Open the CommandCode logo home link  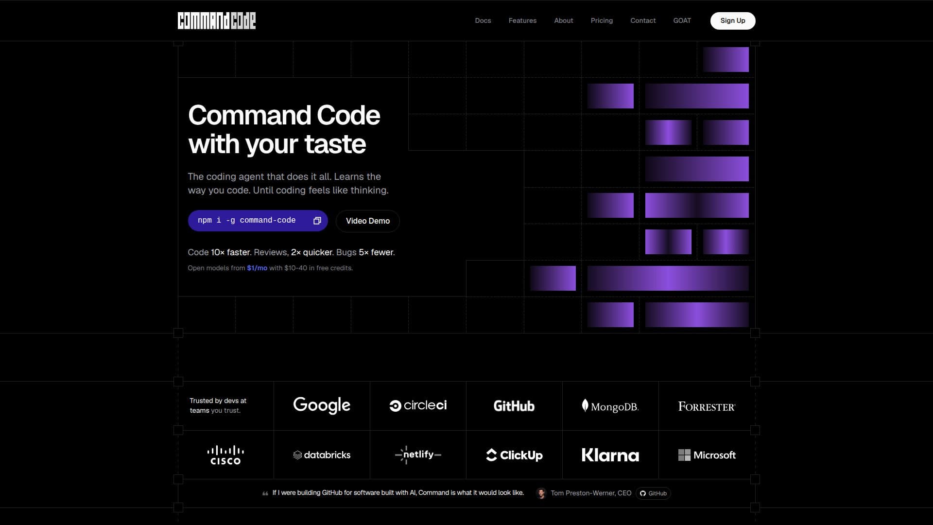point(216,20)
